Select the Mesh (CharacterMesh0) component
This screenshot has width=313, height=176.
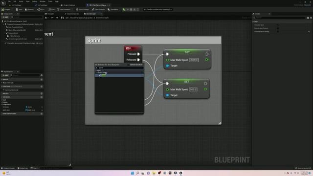point(17,30)
